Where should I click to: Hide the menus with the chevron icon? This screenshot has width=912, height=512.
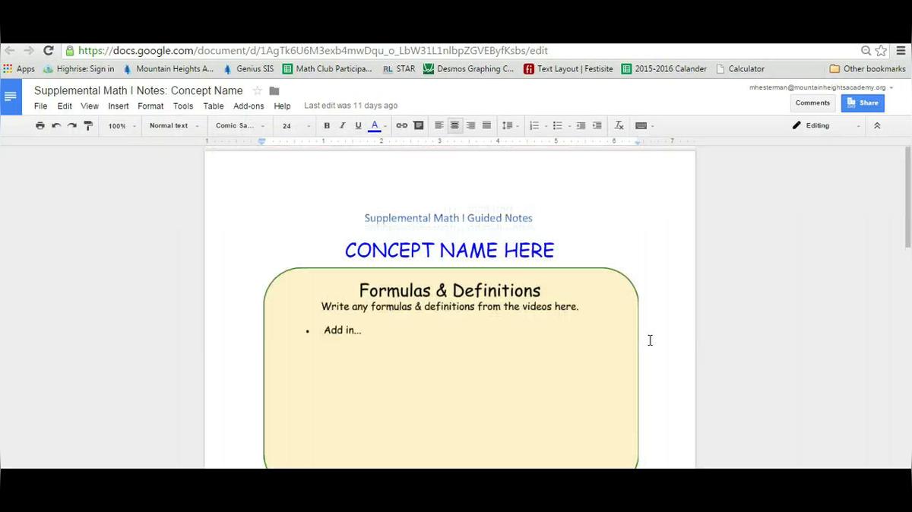tap(877, 125)
